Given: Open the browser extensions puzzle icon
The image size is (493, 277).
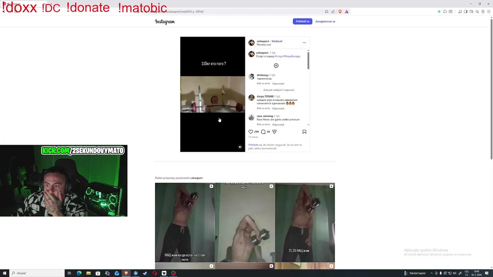Looking at the screenshot, I should 445,12.
